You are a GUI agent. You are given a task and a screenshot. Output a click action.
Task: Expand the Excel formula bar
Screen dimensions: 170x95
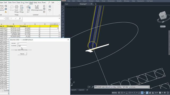coord(59,18)
